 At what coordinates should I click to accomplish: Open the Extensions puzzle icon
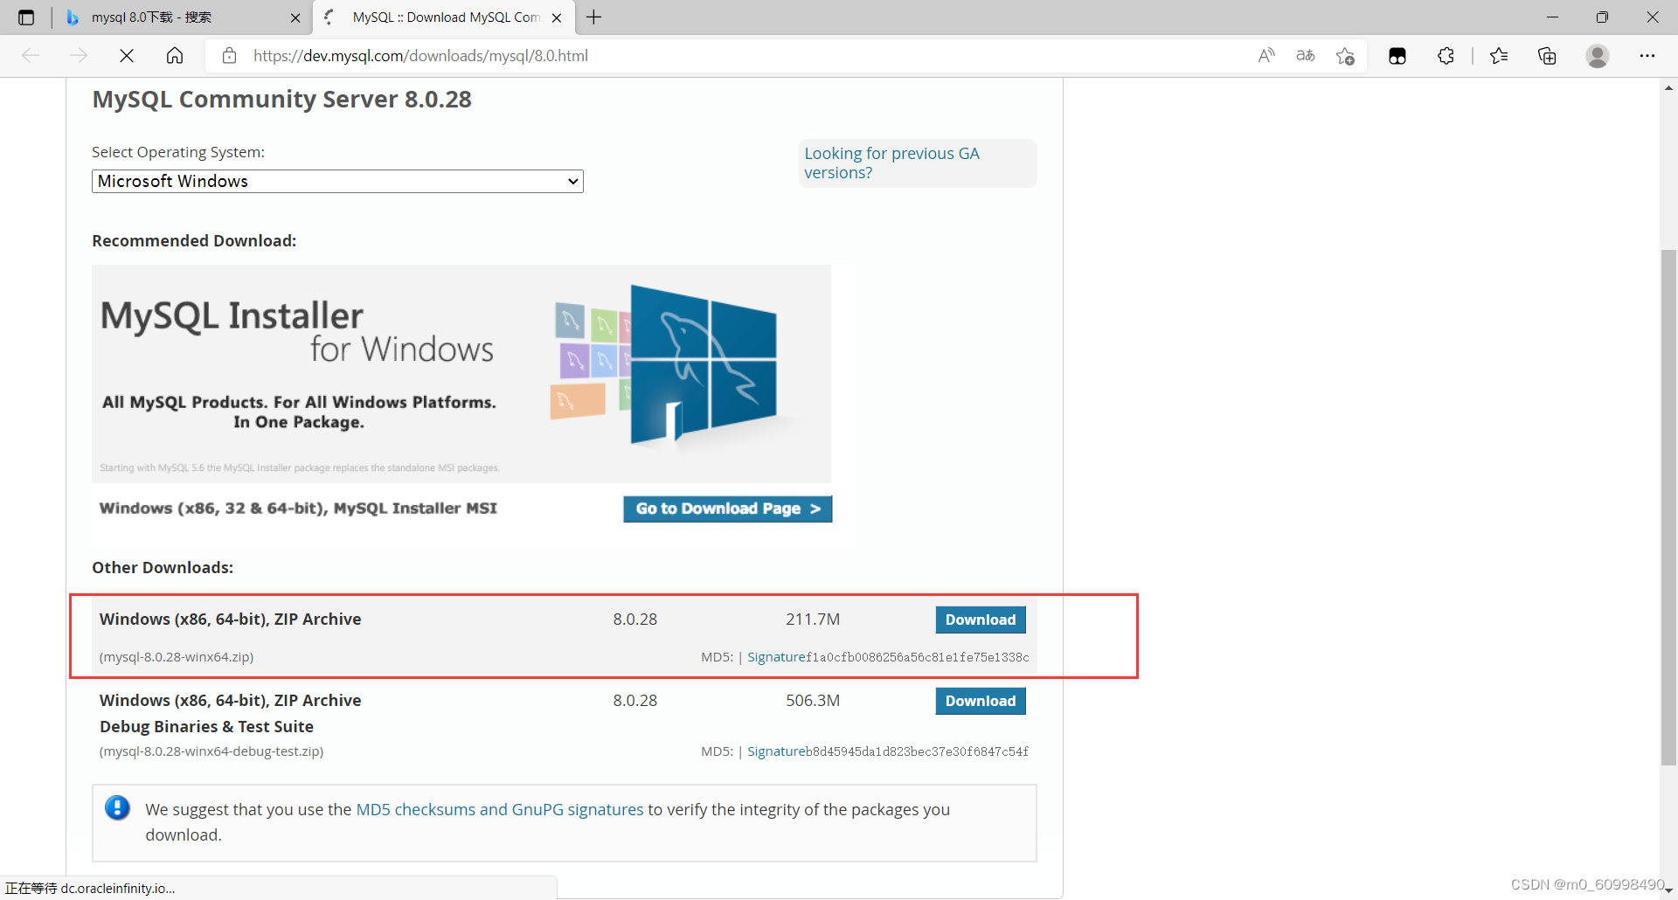pos(1446,56)
